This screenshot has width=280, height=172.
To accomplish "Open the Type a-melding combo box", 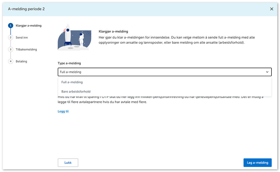I will [164, 72].
